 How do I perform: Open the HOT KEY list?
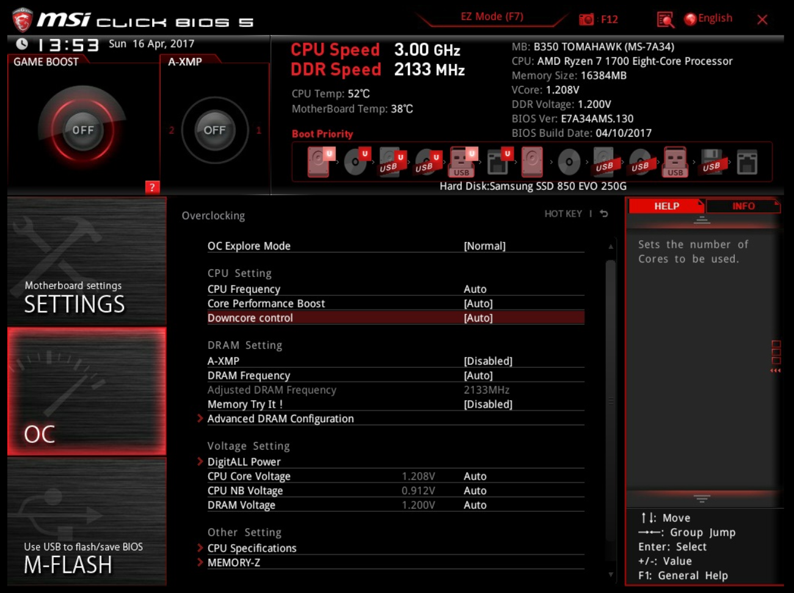(x=563, y=214)
